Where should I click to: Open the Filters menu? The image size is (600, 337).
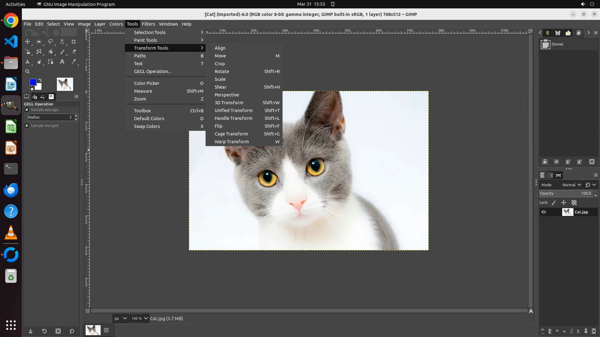148,24
